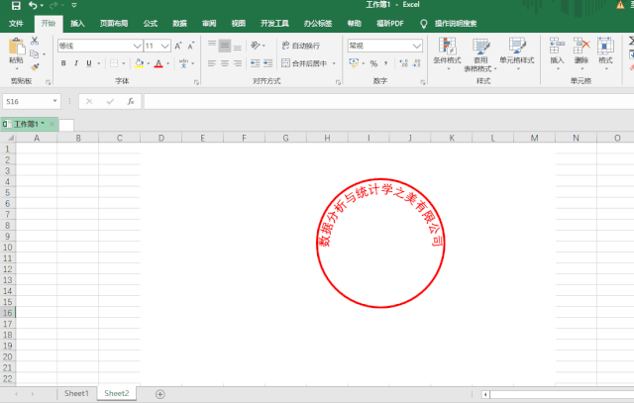Click the Redo arrow in the title bar

tap(53, 5)
